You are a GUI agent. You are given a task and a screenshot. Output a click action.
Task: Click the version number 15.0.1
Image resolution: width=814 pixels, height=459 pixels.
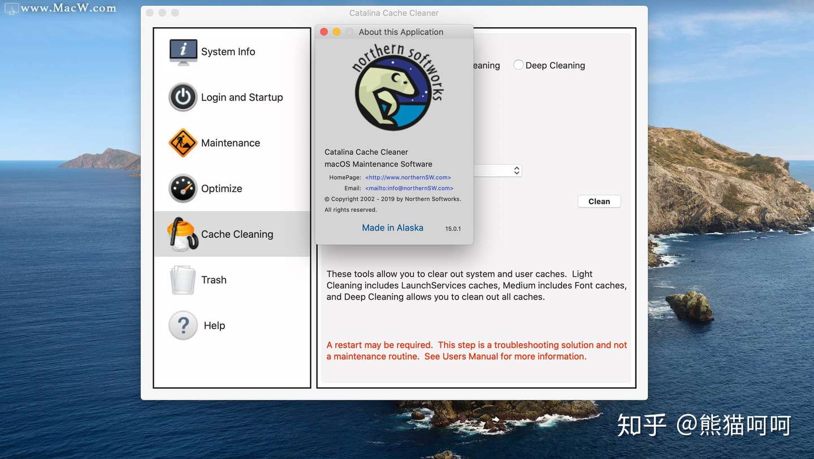tap(453, 229)
